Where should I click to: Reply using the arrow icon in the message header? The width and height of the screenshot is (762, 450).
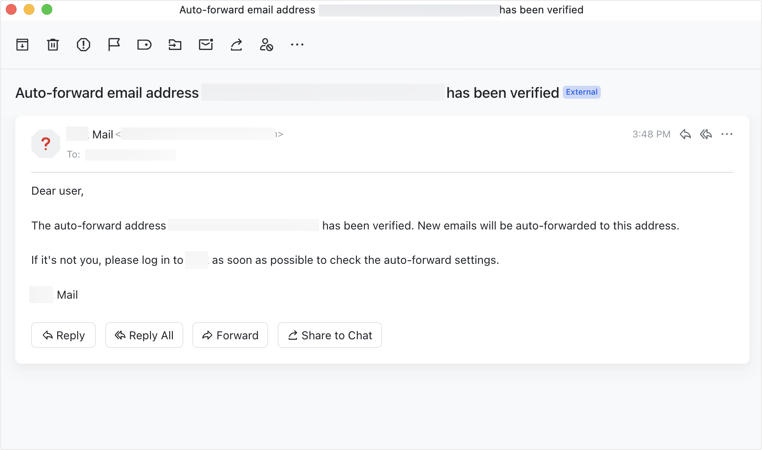[686, 134]
